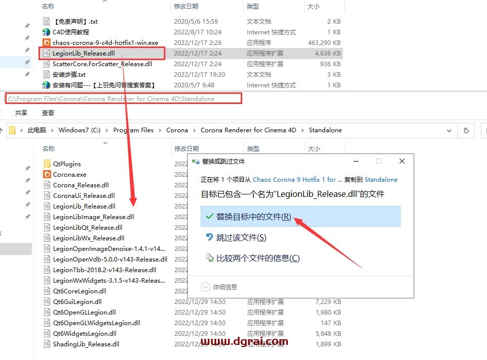Select the LegionLib_Release.dll file in top list

[86, 53]
